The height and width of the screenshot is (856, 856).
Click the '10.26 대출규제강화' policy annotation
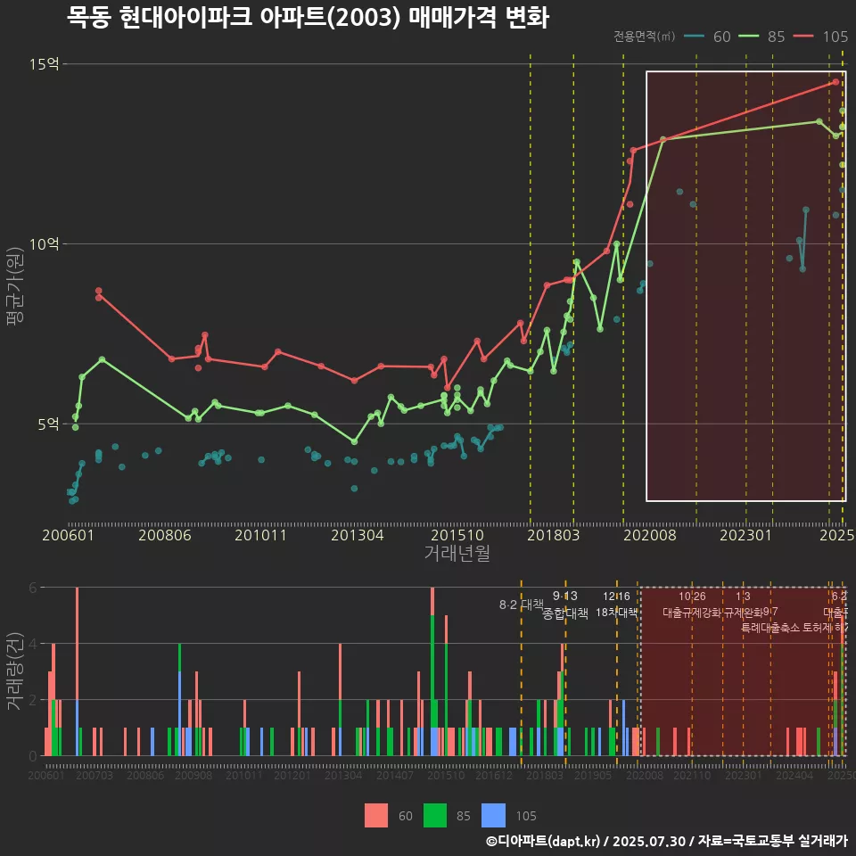tap(692, 605)
